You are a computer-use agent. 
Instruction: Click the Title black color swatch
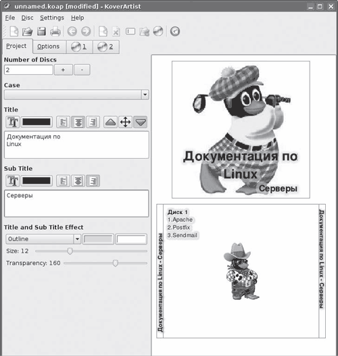point(37,122)
